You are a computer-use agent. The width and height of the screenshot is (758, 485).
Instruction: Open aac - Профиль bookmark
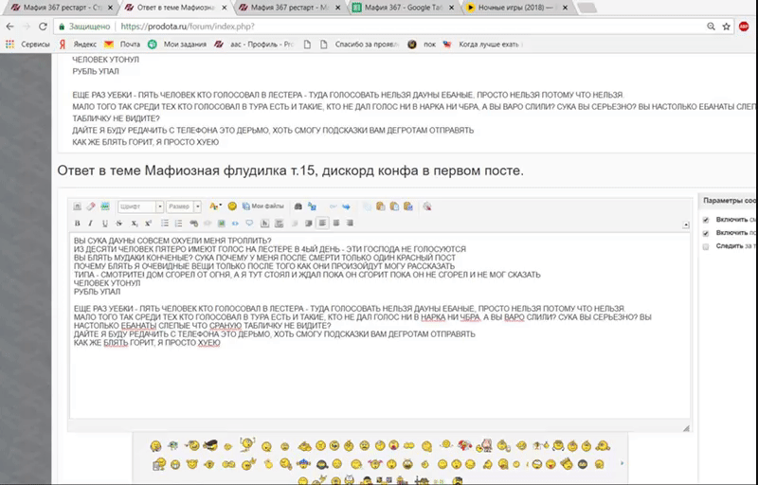click(x=254, y=44)
